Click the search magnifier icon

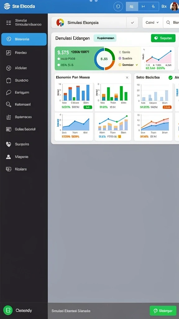click(x=168, y=22)
